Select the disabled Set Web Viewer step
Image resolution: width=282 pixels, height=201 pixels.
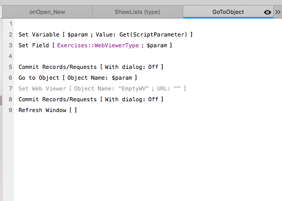tap(102, 88)
